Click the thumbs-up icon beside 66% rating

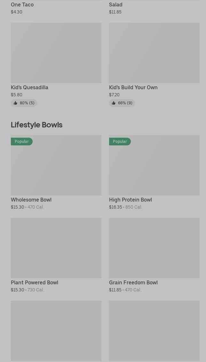pos(114,103)
